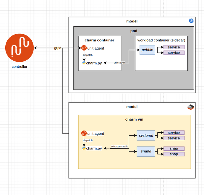Click the lower snap box next to snapd
Screen dimensions: 204x195
tap(174, 154)
